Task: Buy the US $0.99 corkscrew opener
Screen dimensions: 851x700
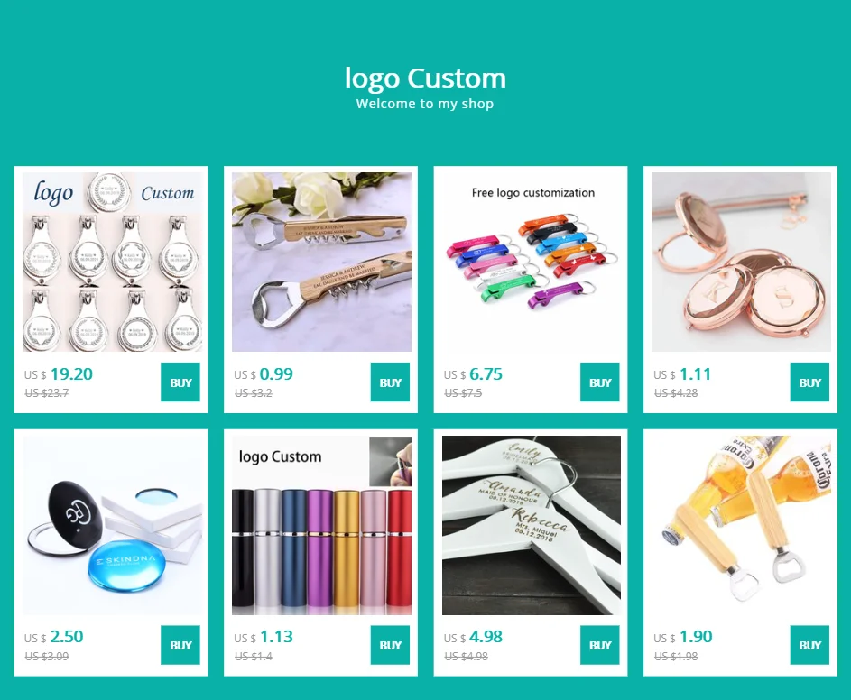Action: click(x=390, y=382)
